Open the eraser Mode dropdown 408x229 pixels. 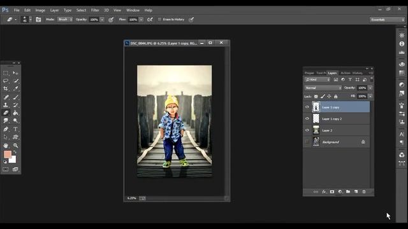(x=65, y=20)
